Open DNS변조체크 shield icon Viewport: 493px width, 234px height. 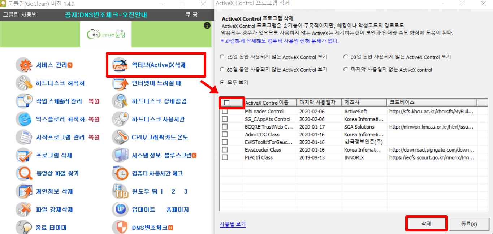(x=120, y=227)
